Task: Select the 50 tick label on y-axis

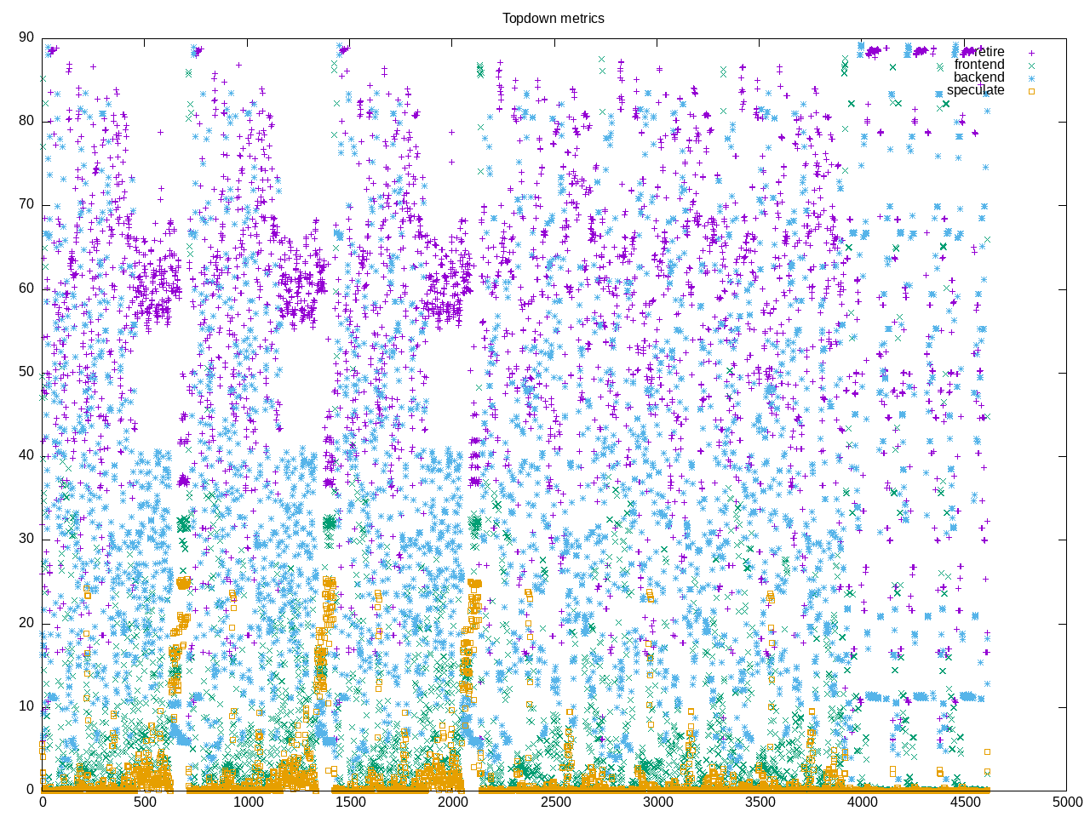Action: pyautogui.click(x=26, y=372)
